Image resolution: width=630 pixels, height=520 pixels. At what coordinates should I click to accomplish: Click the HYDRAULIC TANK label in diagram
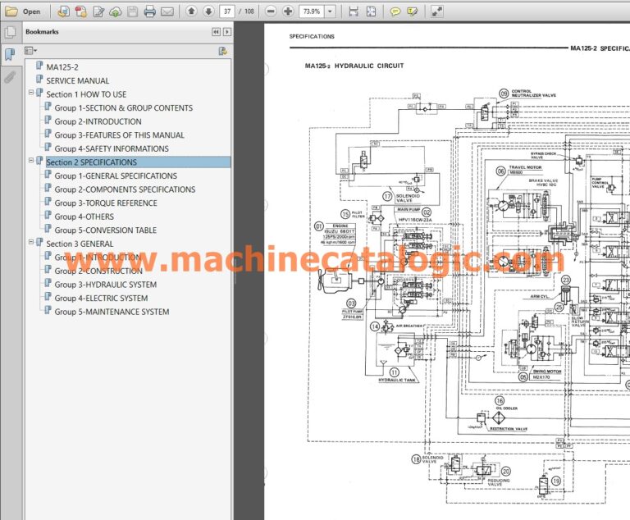coord(395,380)
